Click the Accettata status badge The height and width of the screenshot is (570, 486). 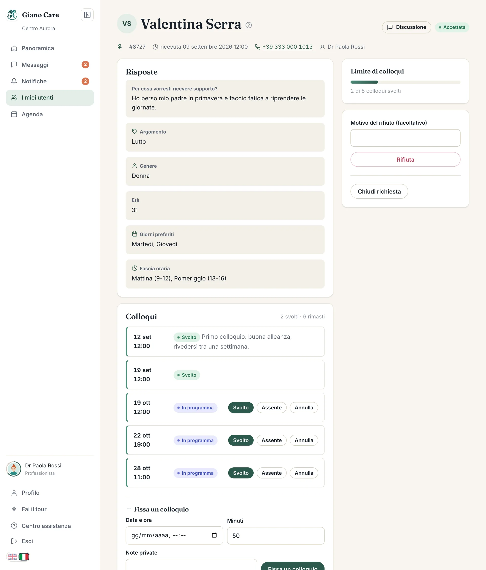452,27
